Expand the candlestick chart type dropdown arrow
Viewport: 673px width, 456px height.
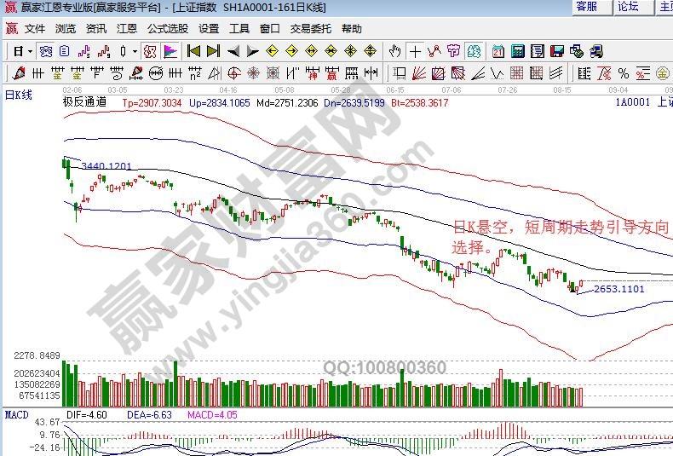135,51
